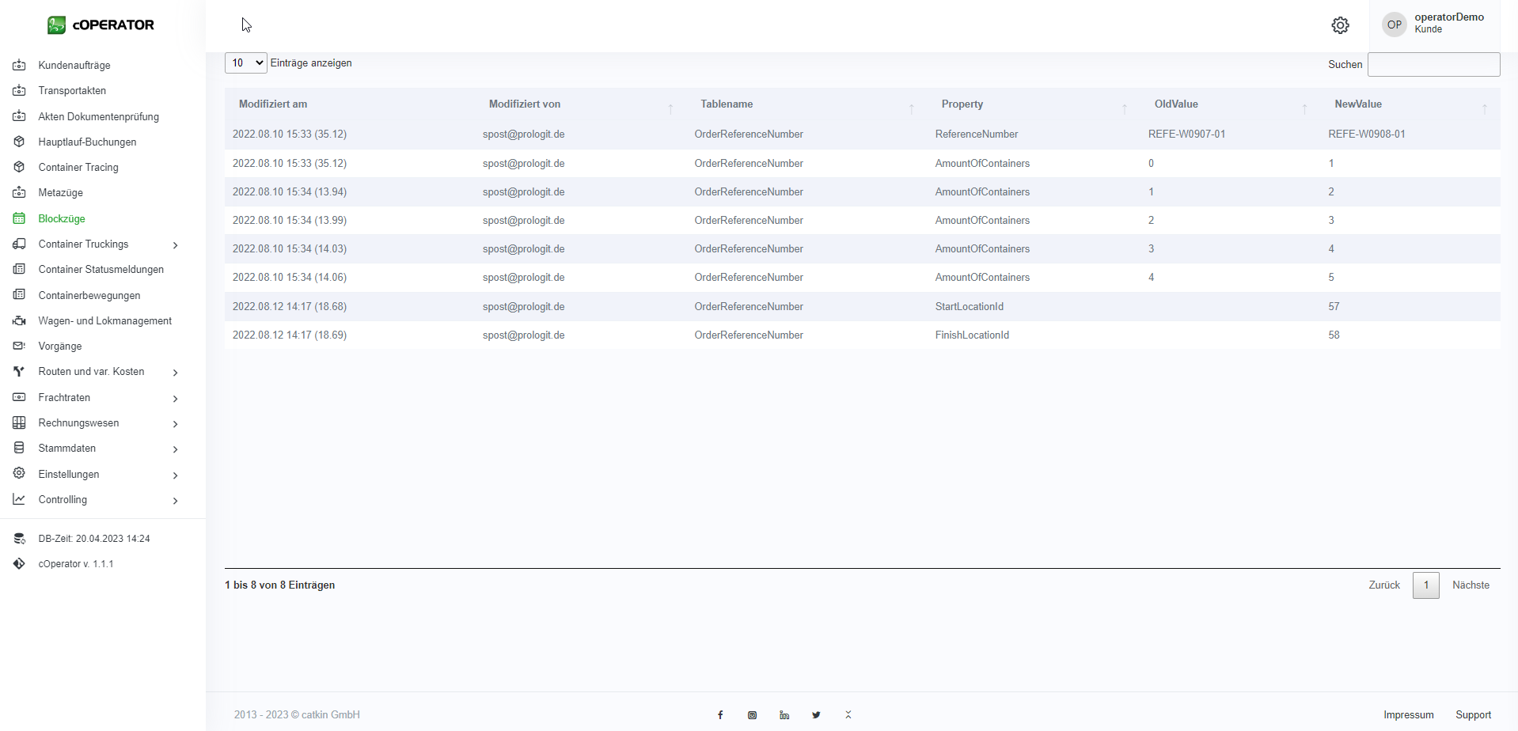Click the Twitter bird icon

[816, 715]
